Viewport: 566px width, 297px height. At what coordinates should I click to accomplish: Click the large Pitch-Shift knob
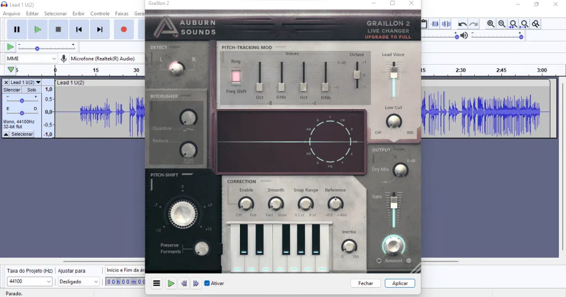(x=182, y=214)
